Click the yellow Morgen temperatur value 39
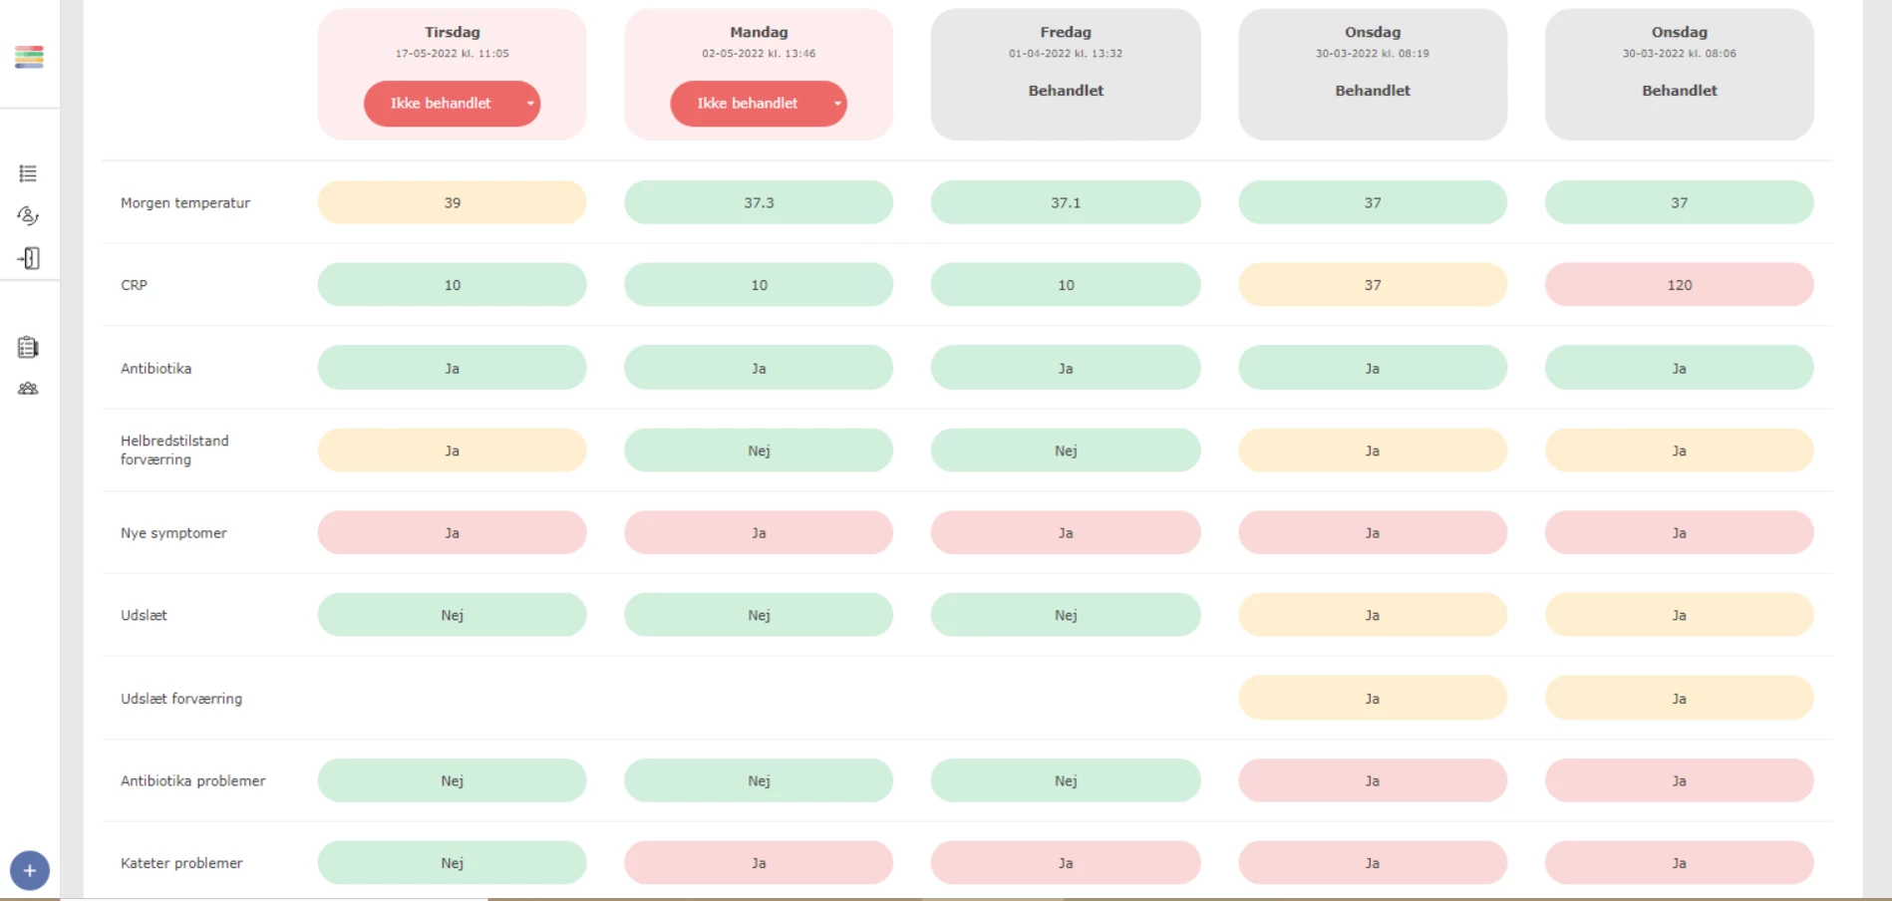 pyautogui.click(x=453, y=202)
